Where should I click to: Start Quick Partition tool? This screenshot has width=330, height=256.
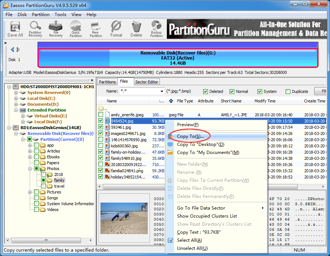click(x=76, y=29)
